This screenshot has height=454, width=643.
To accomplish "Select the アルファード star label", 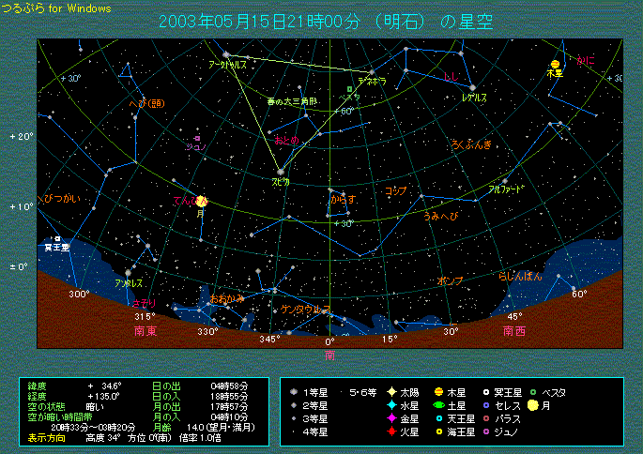I will [507, 189].
